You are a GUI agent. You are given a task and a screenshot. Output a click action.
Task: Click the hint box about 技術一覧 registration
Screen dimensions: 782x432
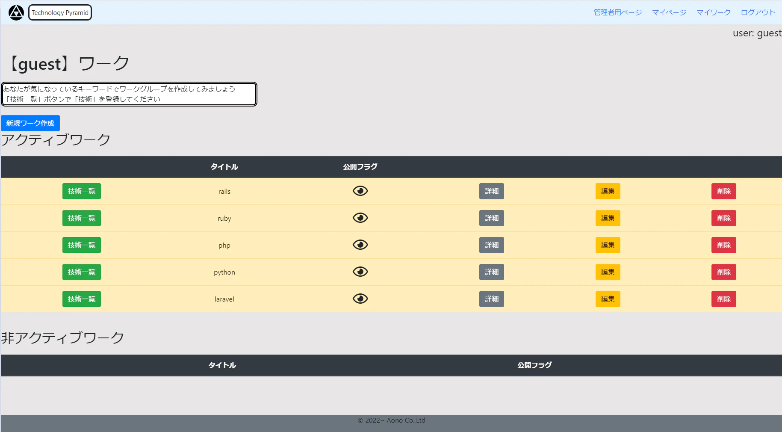[129, 94]
